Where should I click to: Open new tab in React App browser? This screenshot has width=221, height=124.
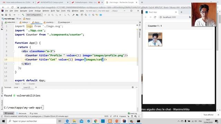[181, 12]
